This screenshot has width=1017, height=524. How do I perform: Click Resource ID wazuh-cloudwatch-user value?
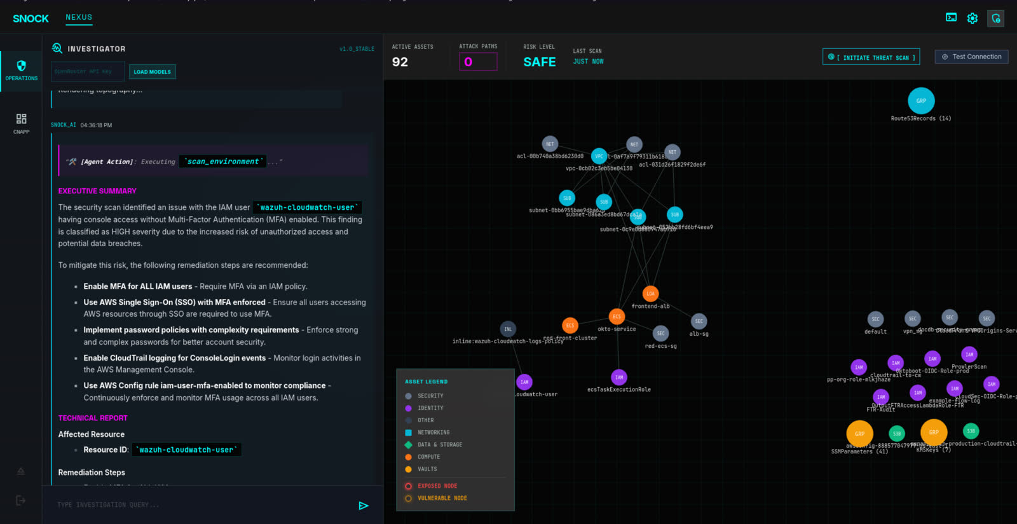pyautogui.click(x=186, y=450)
